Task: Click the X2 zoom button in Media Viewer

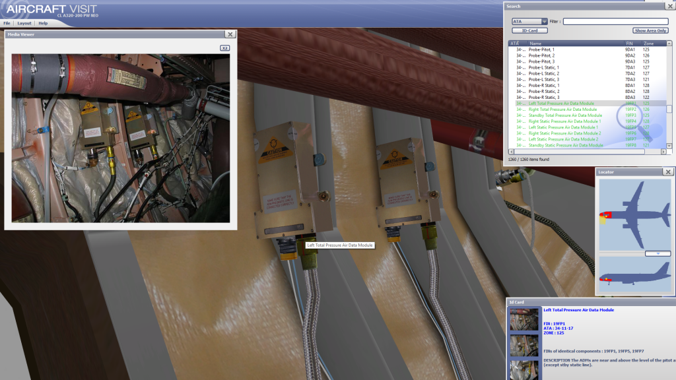Action: [224, 47]
